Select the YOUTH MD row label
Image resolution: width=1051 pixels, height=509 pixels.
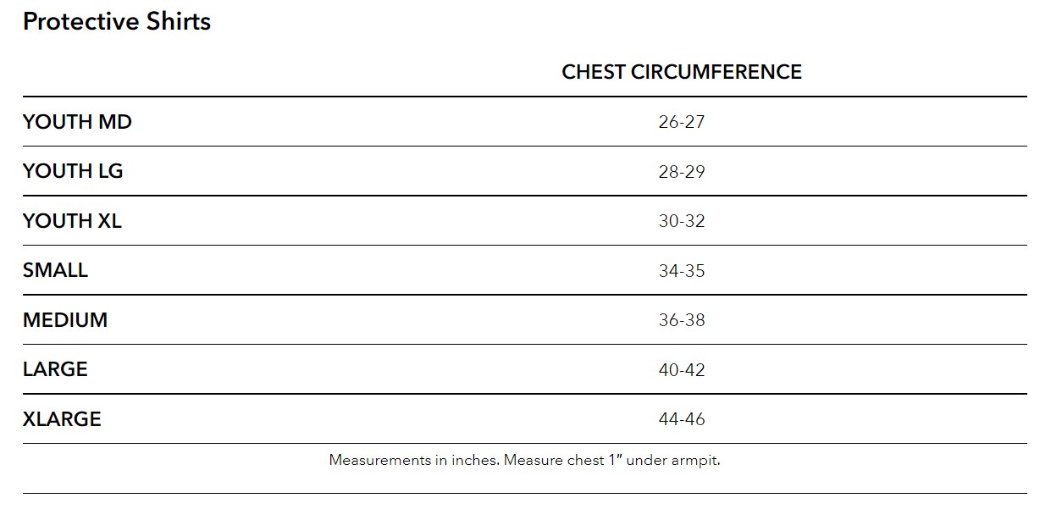coord(77,122)
